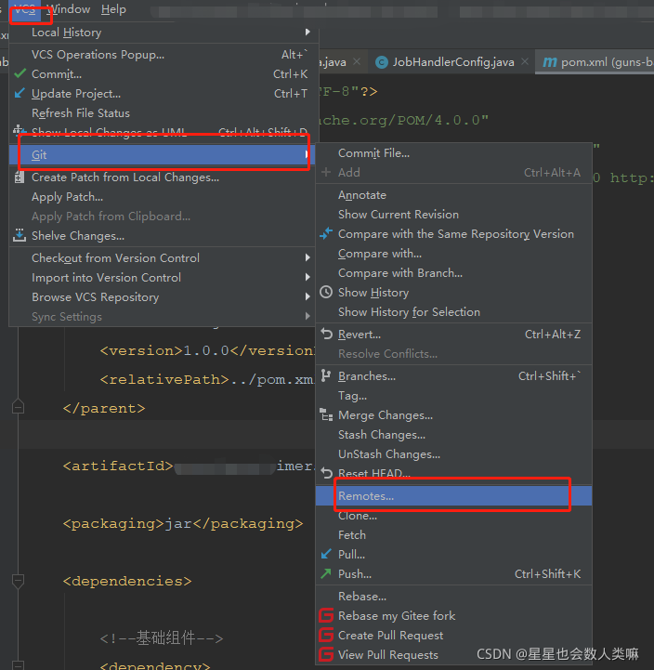
Task: Click the version 1.0.0 line in editor
Action: tap(207, 351)
